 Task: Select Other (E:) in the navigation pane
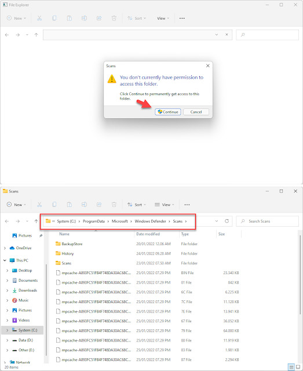point(26,350)
